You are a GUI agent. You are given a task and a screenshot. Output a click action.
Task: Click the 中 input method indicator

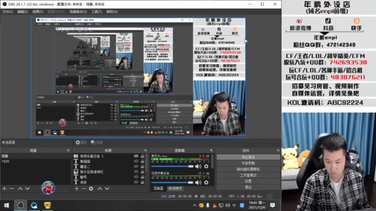click(x=234, y=205)
